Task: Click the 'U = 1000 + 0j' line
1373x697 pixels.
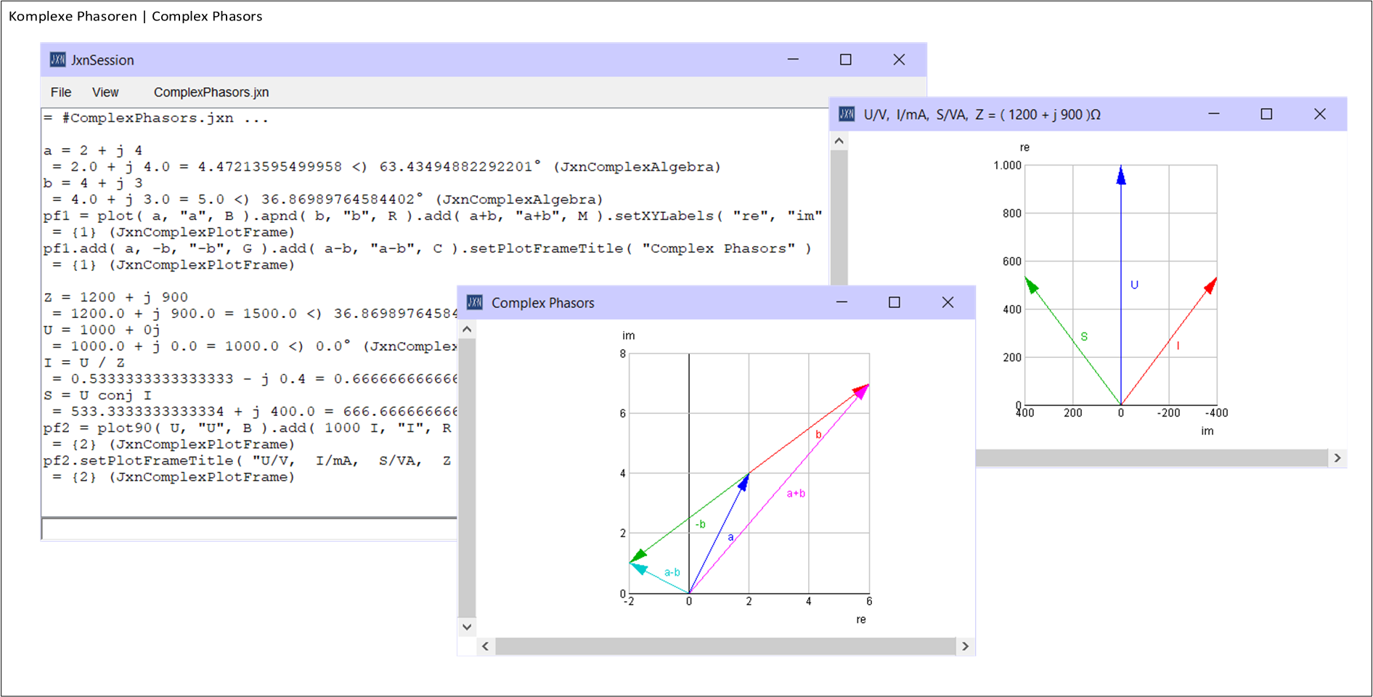Action: [102, 330]
